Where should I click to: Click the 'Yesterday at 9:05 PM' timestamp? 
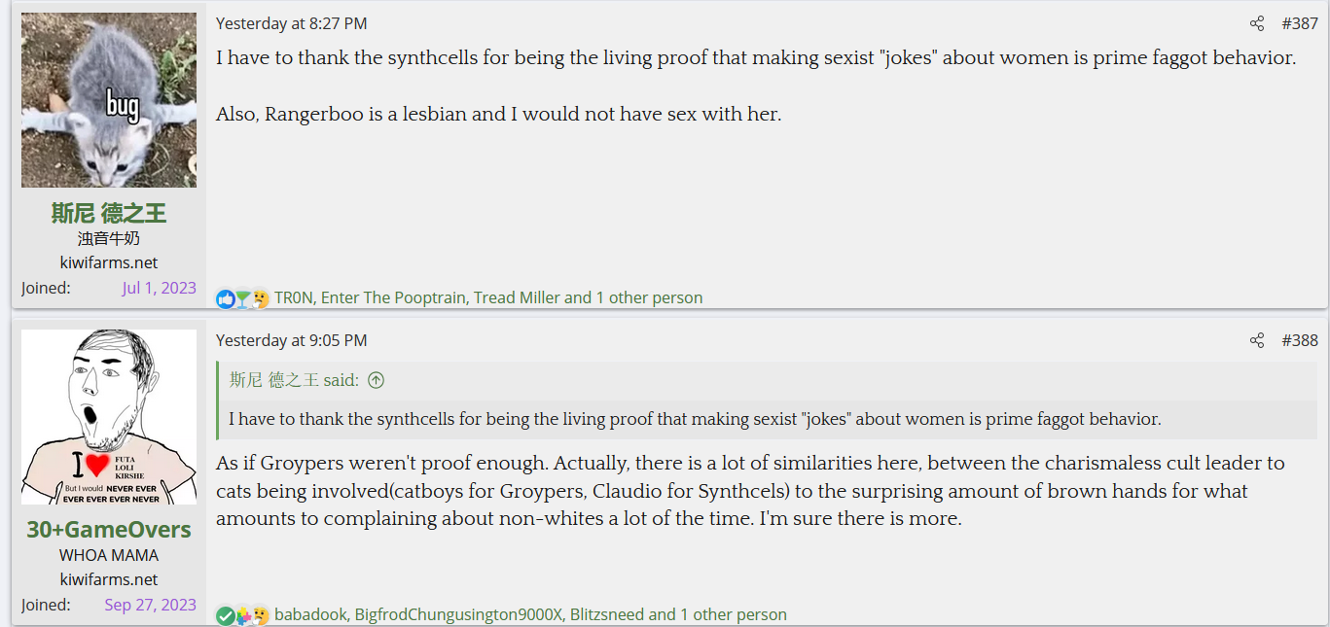(x=291, y=340)
